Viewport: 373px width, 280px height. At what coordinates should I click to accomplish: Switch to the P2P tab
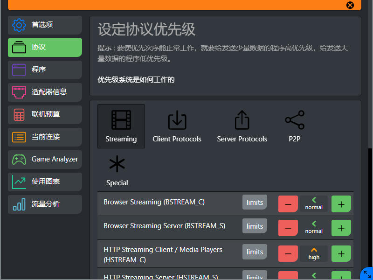coord(294,126)
